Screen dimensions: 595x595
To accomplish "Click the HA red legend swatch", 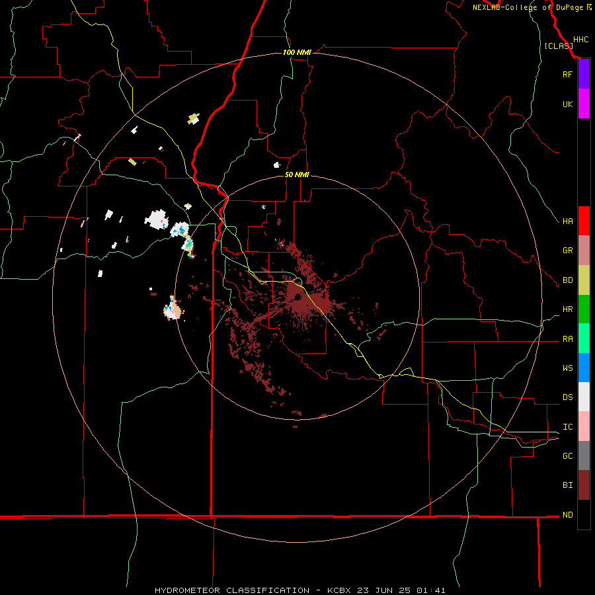I will [x=584, y=221].
